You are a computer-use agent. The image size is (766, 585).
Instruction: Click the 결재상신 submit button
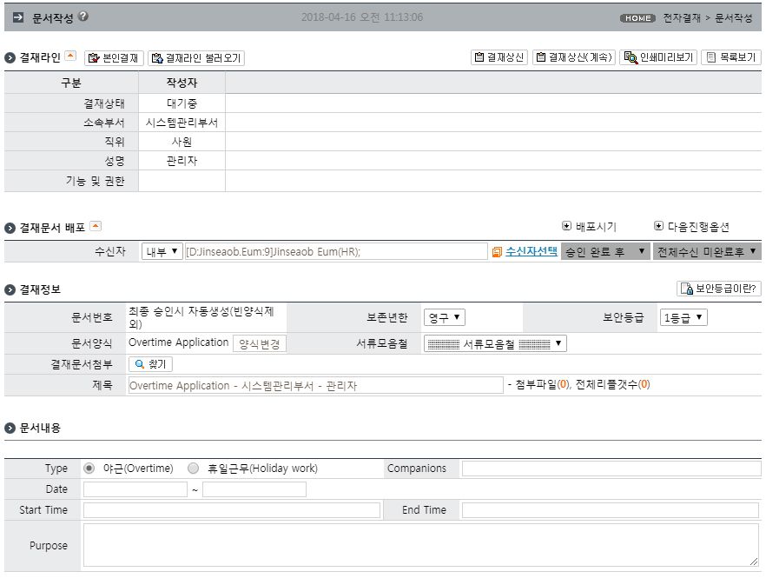(x=499, y=57)
